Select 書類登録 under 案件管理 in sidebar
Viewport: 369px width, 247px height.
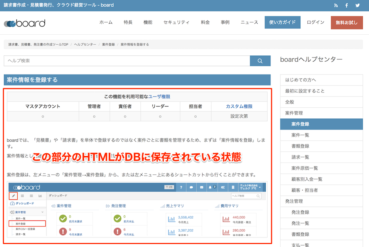click(321, 146)
